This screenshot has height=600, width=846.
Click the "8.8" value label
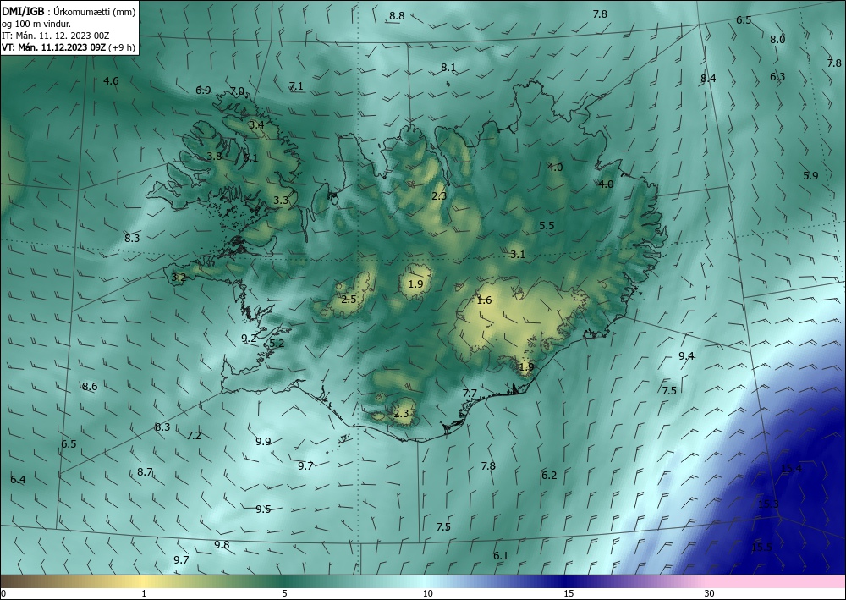397,15
